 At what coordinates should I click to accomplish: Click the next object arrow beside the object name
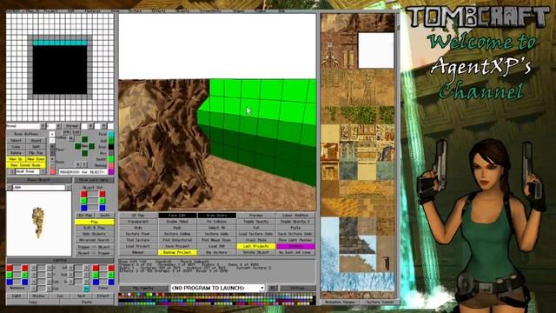point(69,188)
